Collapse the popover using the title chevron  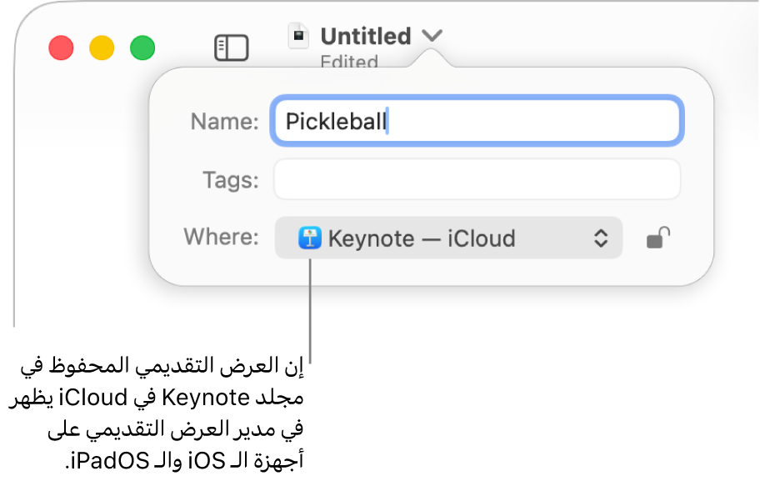click(x=430, y=36)
